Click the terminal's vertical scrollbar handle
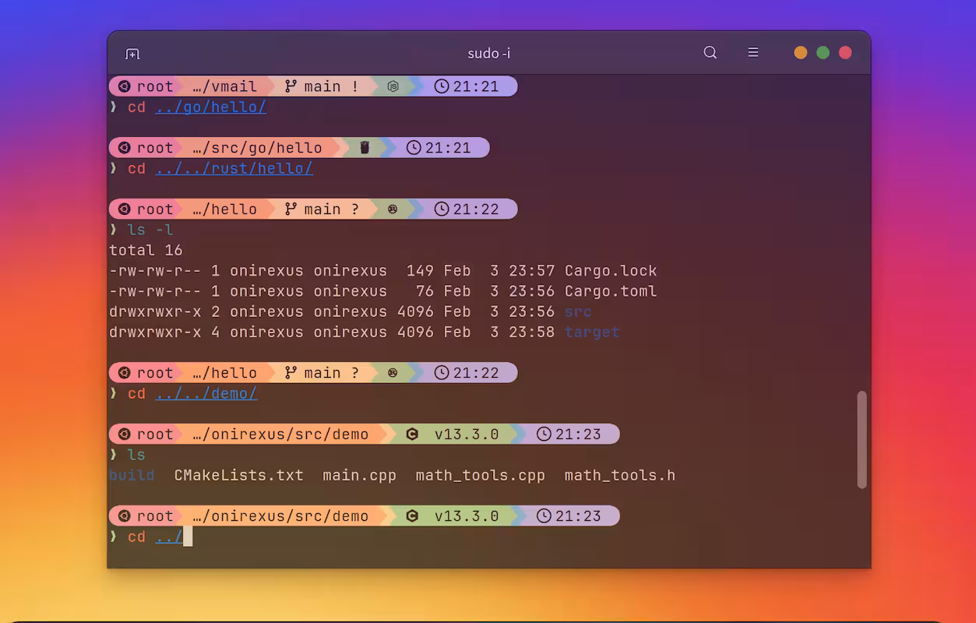976x623 pixels. (x=861, y=440)
